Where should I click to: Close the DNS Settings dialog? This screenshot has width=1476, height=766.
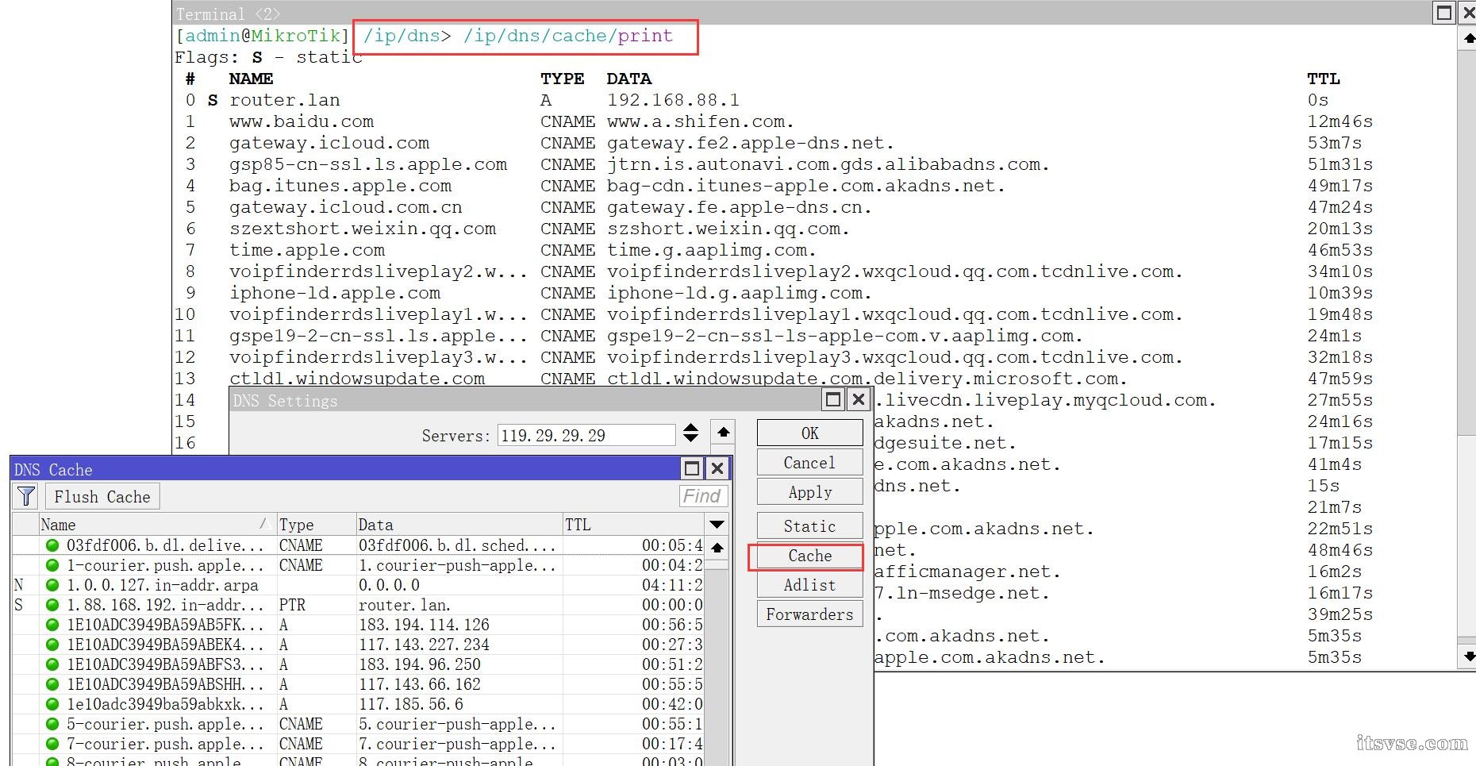859,399
